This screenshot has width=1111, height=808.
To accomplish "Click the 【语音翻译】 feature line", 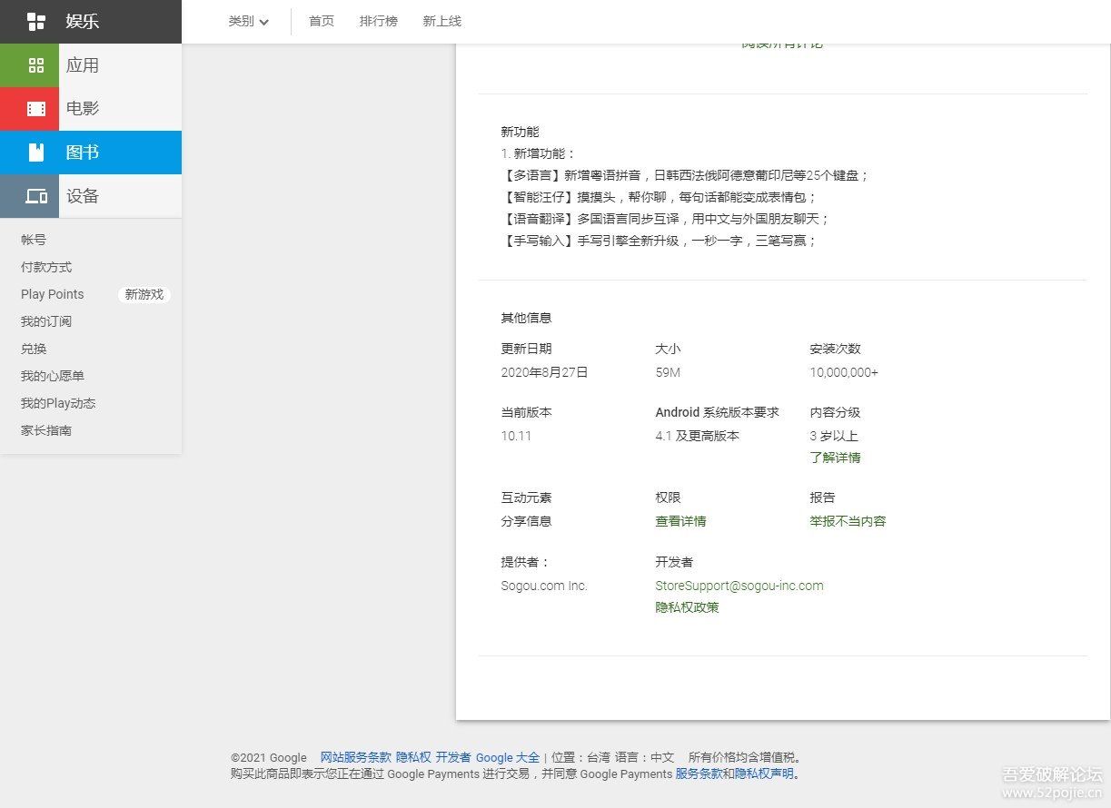I will [x=666, y=219].
